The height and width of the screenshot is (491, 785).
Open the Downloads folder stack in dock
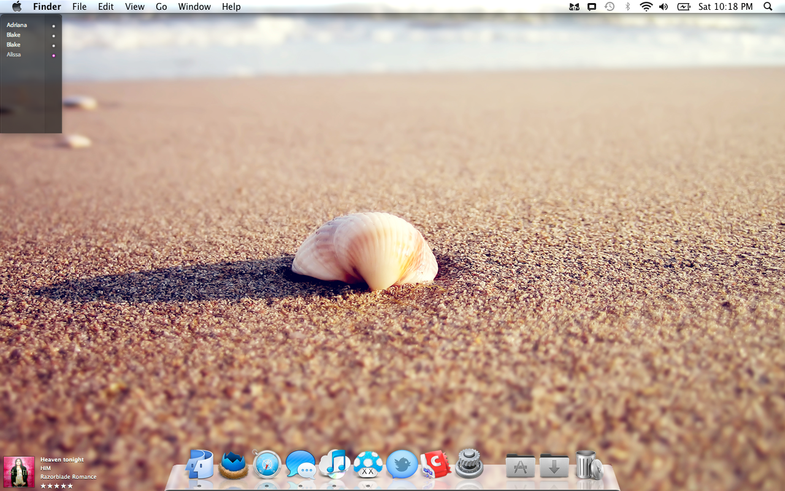(x=554, y=465)
